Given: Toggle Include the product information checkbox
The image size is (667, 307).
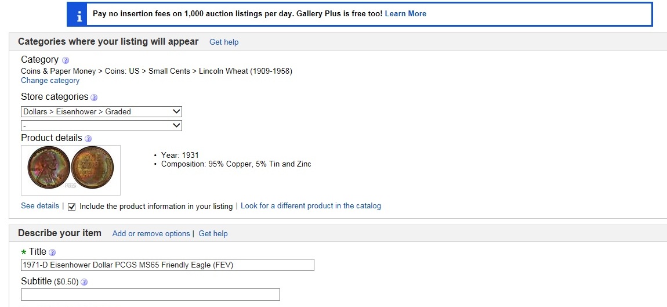Looking at the screenshot, I should click(72, 207).
